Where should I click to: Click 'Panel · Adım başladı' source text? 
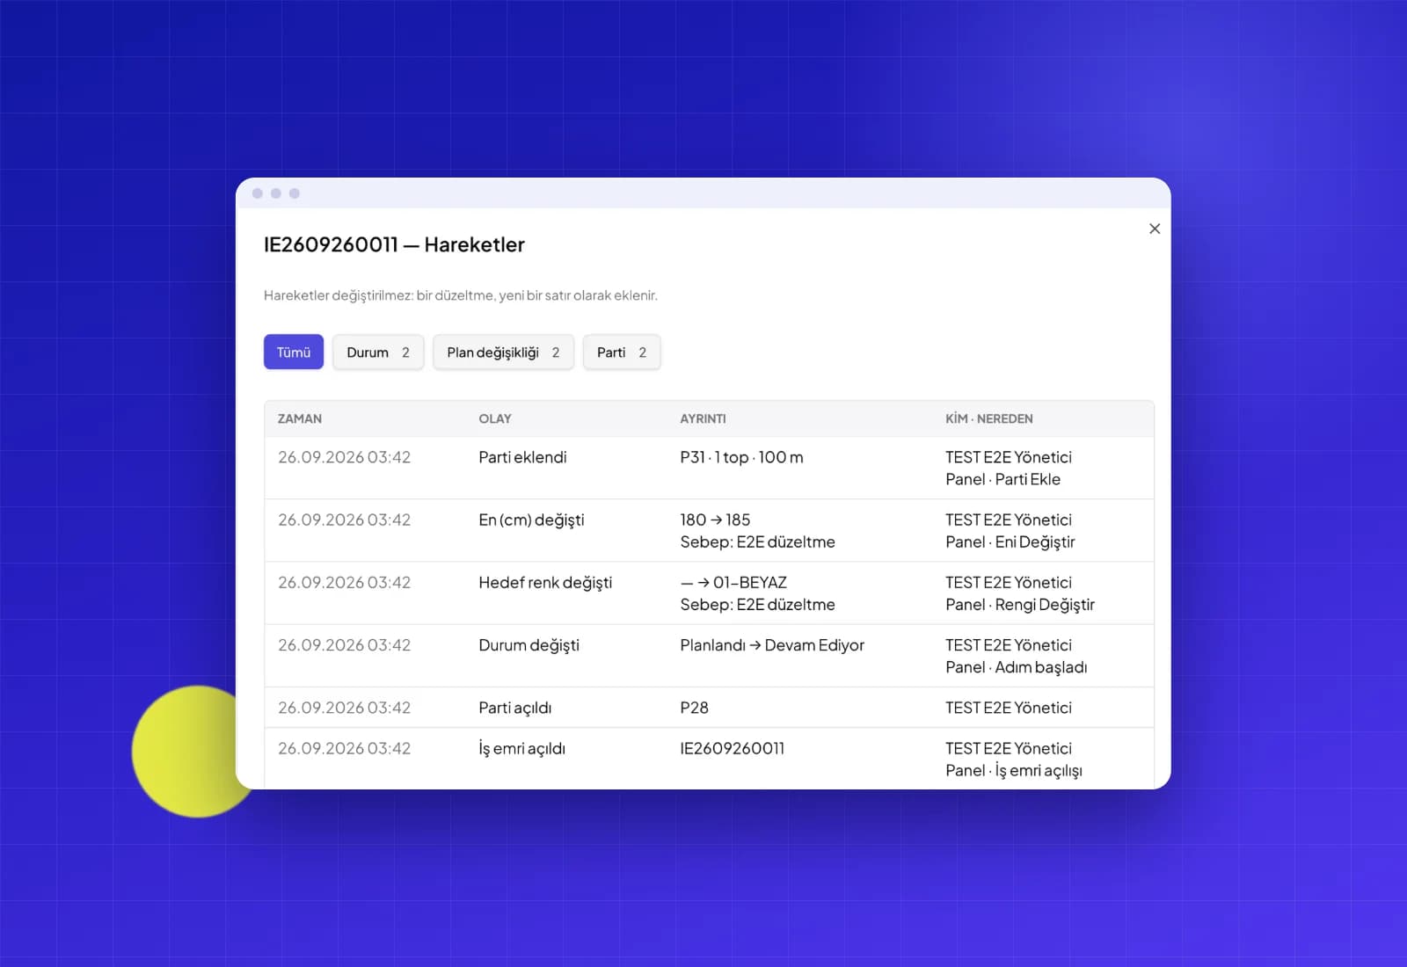[1016, 666]
